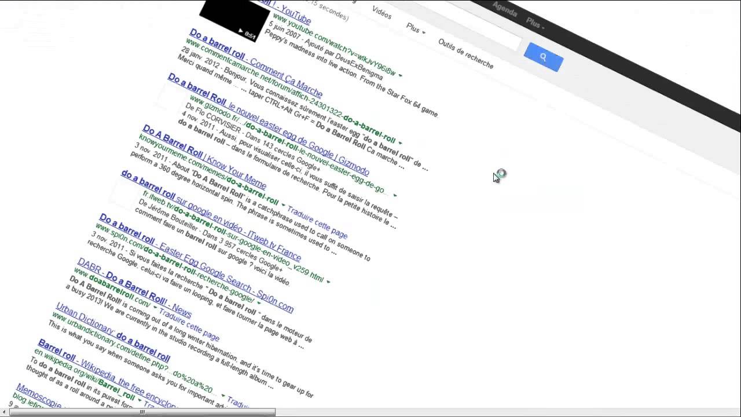Image resolution: width=741 pixels, height=417 pixels.
Task: Open the YouTube result title link
Action: [x=285, y=10]
